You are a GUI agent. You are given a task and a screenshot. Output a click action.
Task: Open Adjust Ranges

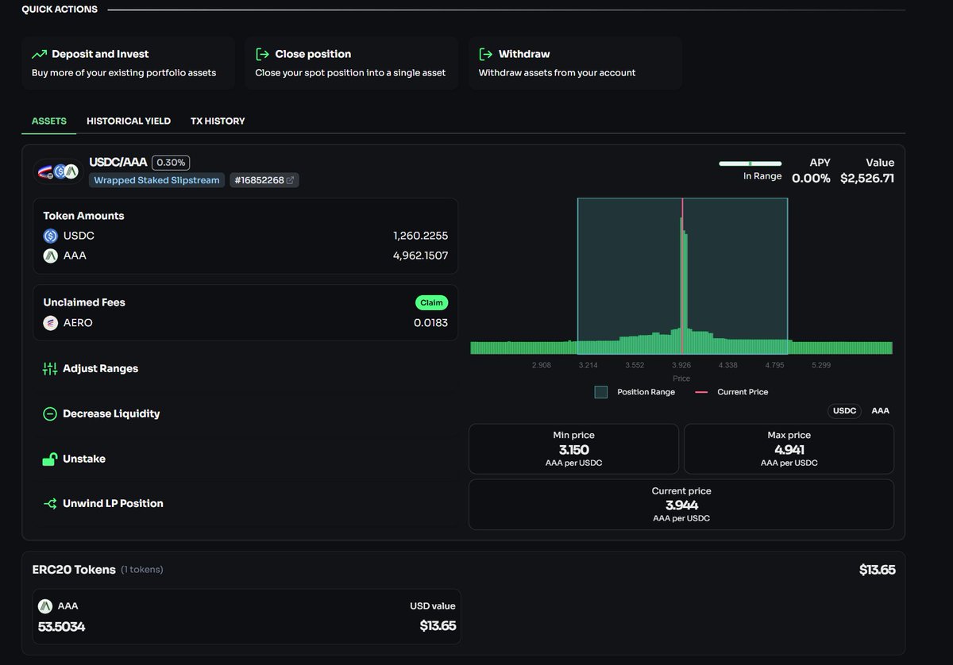[x=100, y=369]
